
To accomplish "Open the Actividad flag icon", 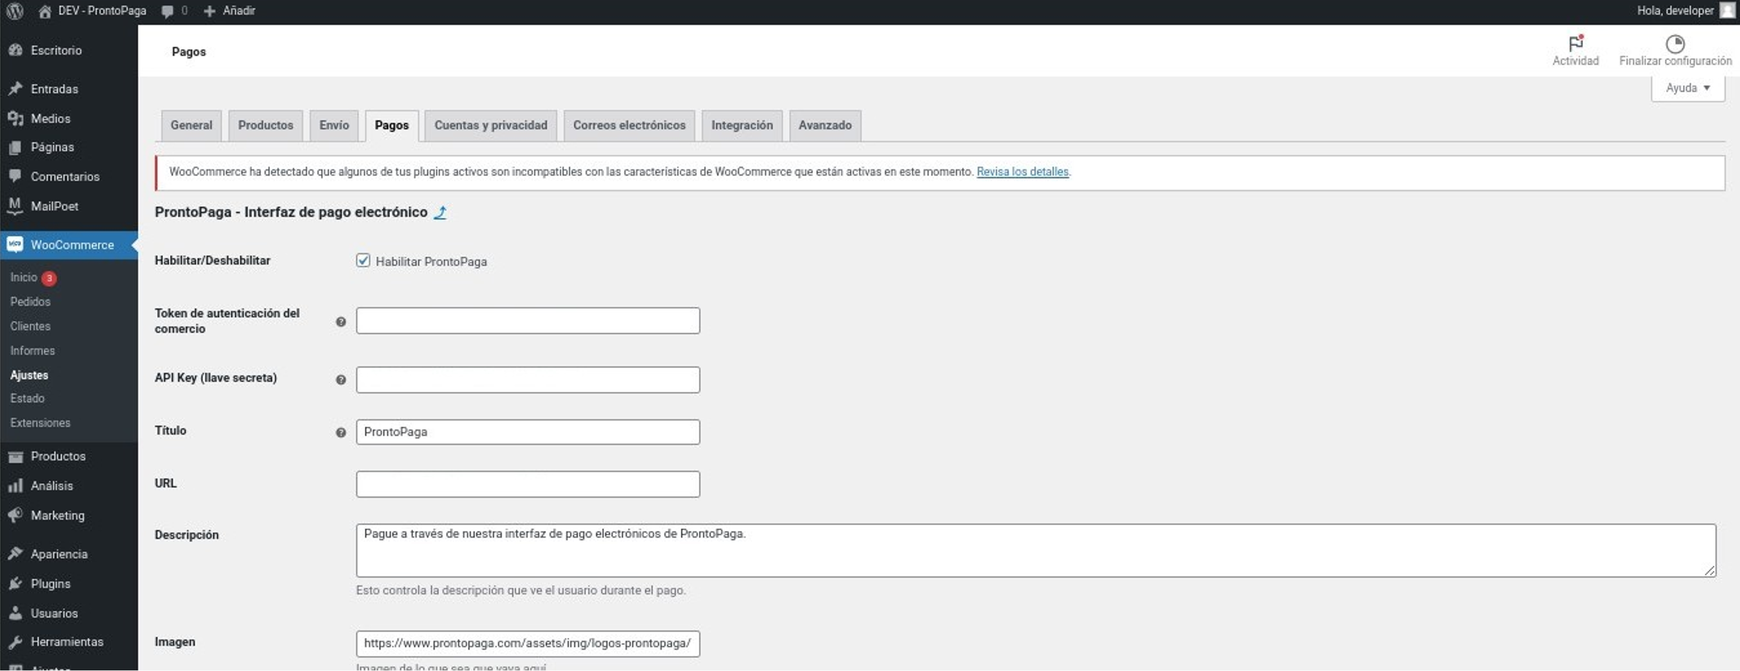I will pyautogui.click(x=1575, y=44).
